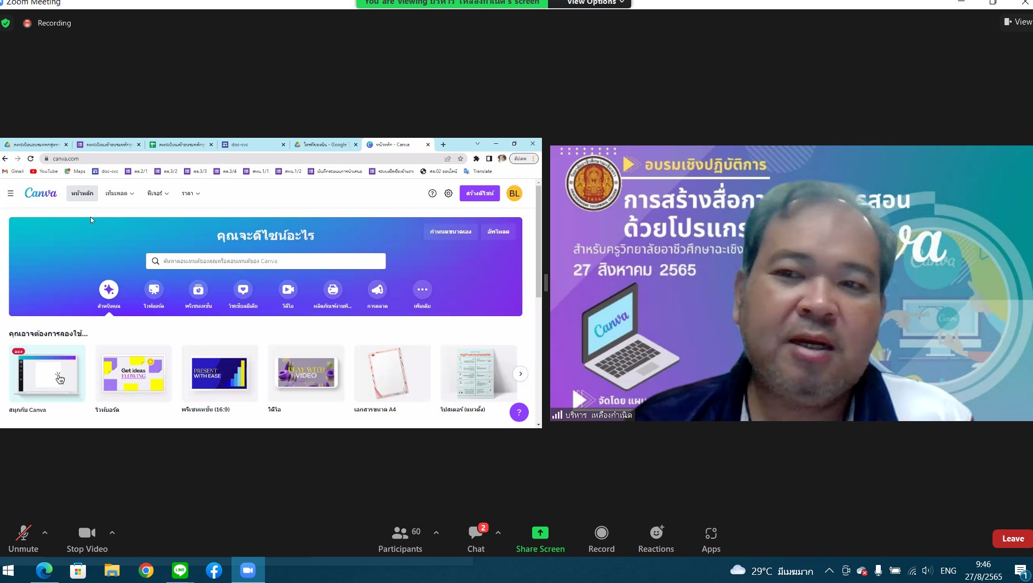This screenshot has height=583, width=1033.
Task: Open video options arrow next to Stop Video
Action: [112, 532]
